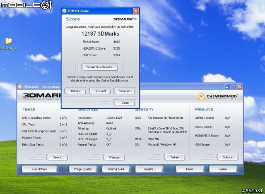
Task: Click Feature Tests 0 of 7 value
Action: [x=63, y=138]
